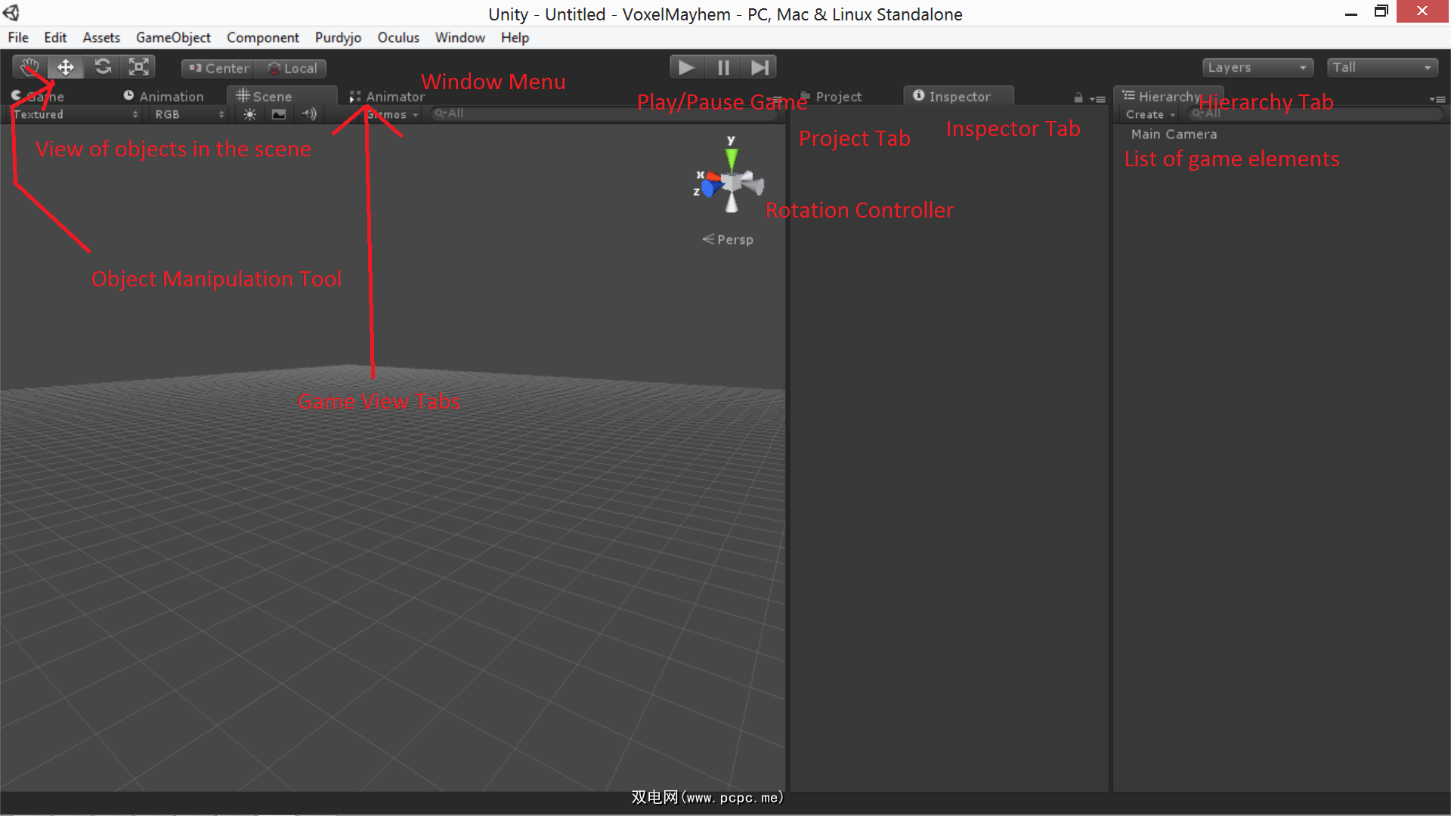Click the Step frame button
This screenshot has height=816, width=1451.
[760, 68]
